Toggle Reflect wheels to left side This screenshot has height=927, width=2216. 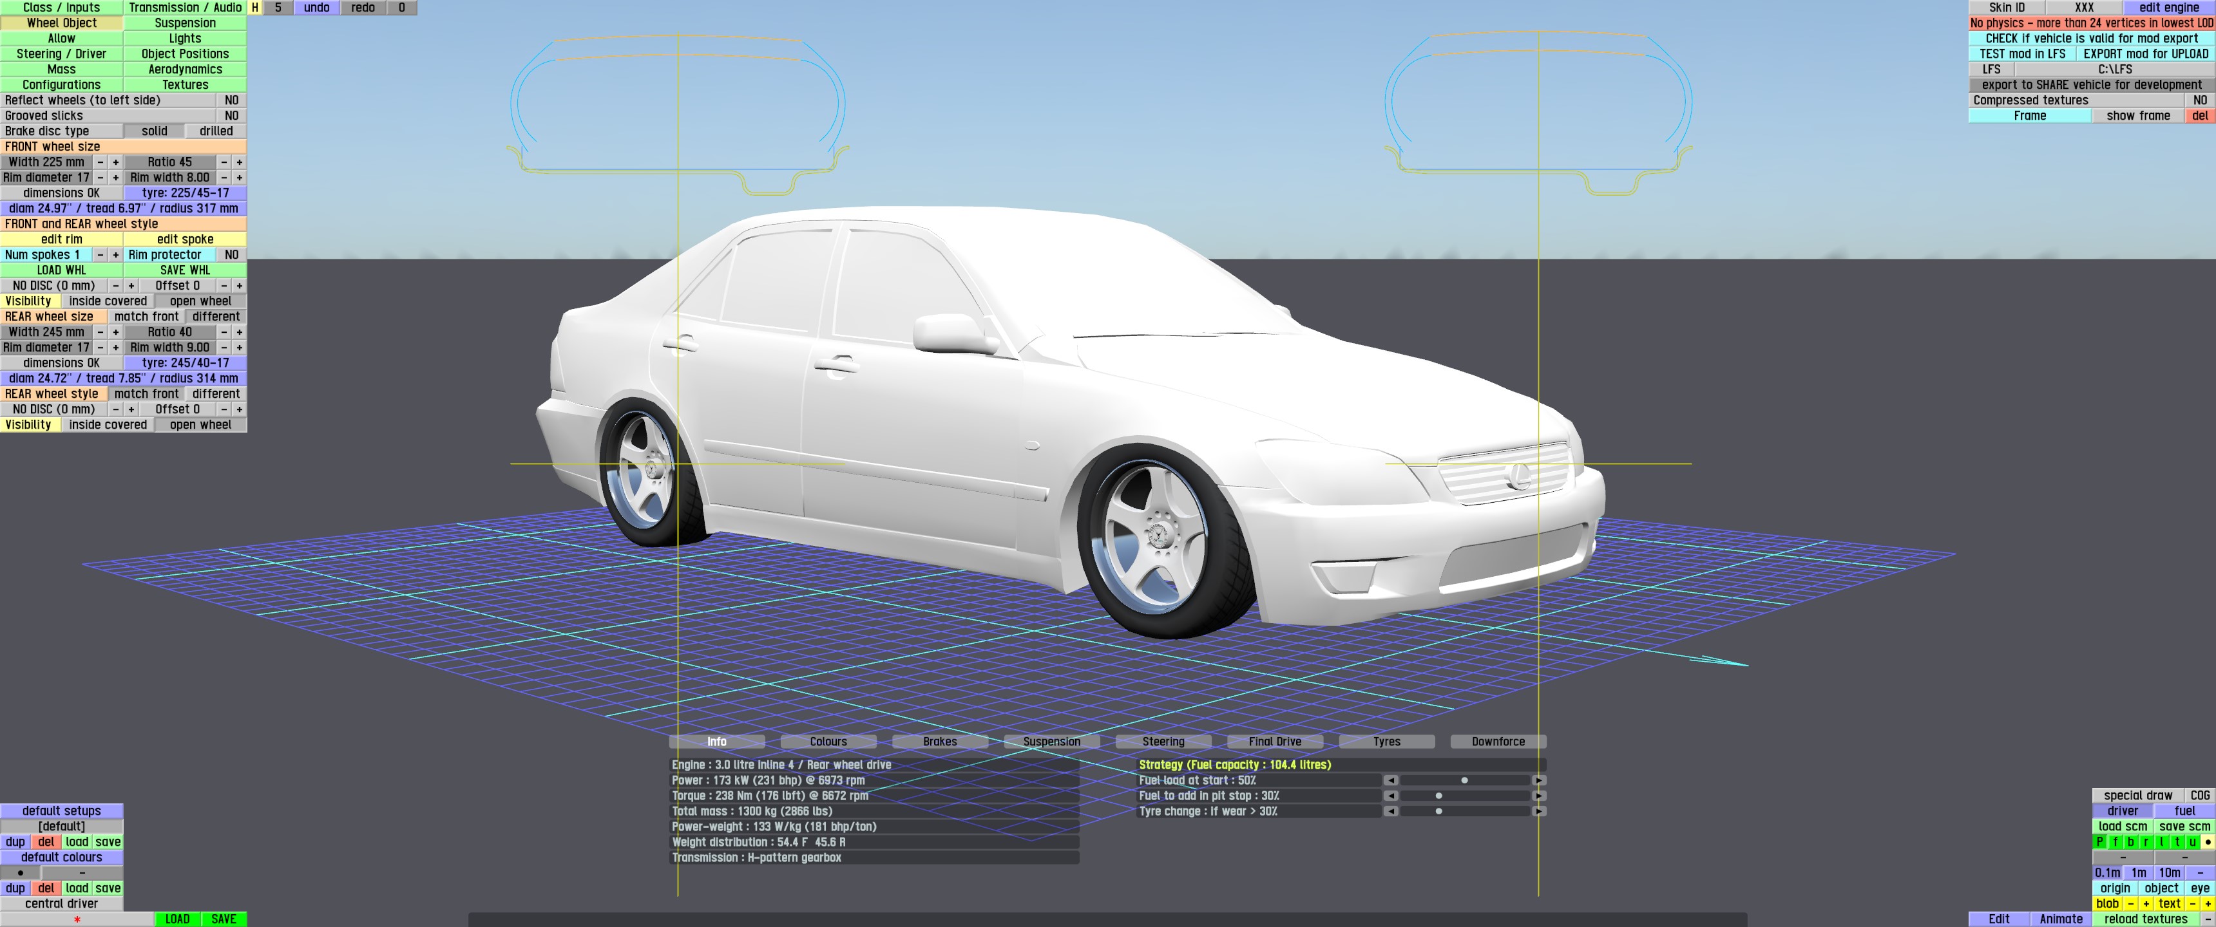point(231,100)
